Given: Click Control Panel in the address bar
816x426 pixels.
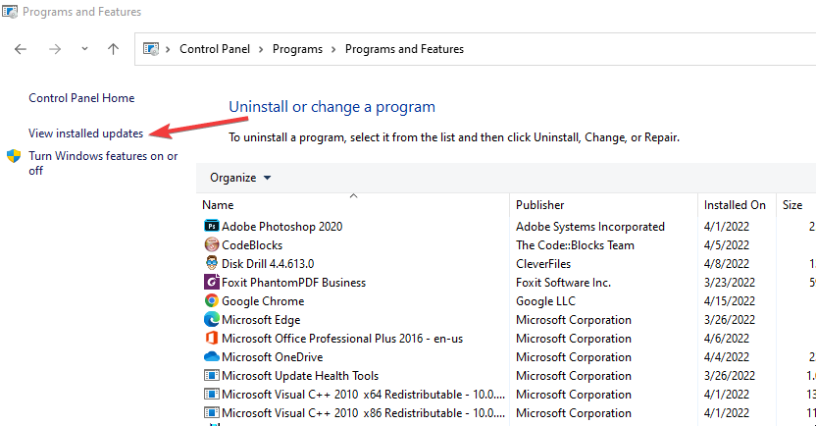Looking at the screenshot, I should [214, 49].
